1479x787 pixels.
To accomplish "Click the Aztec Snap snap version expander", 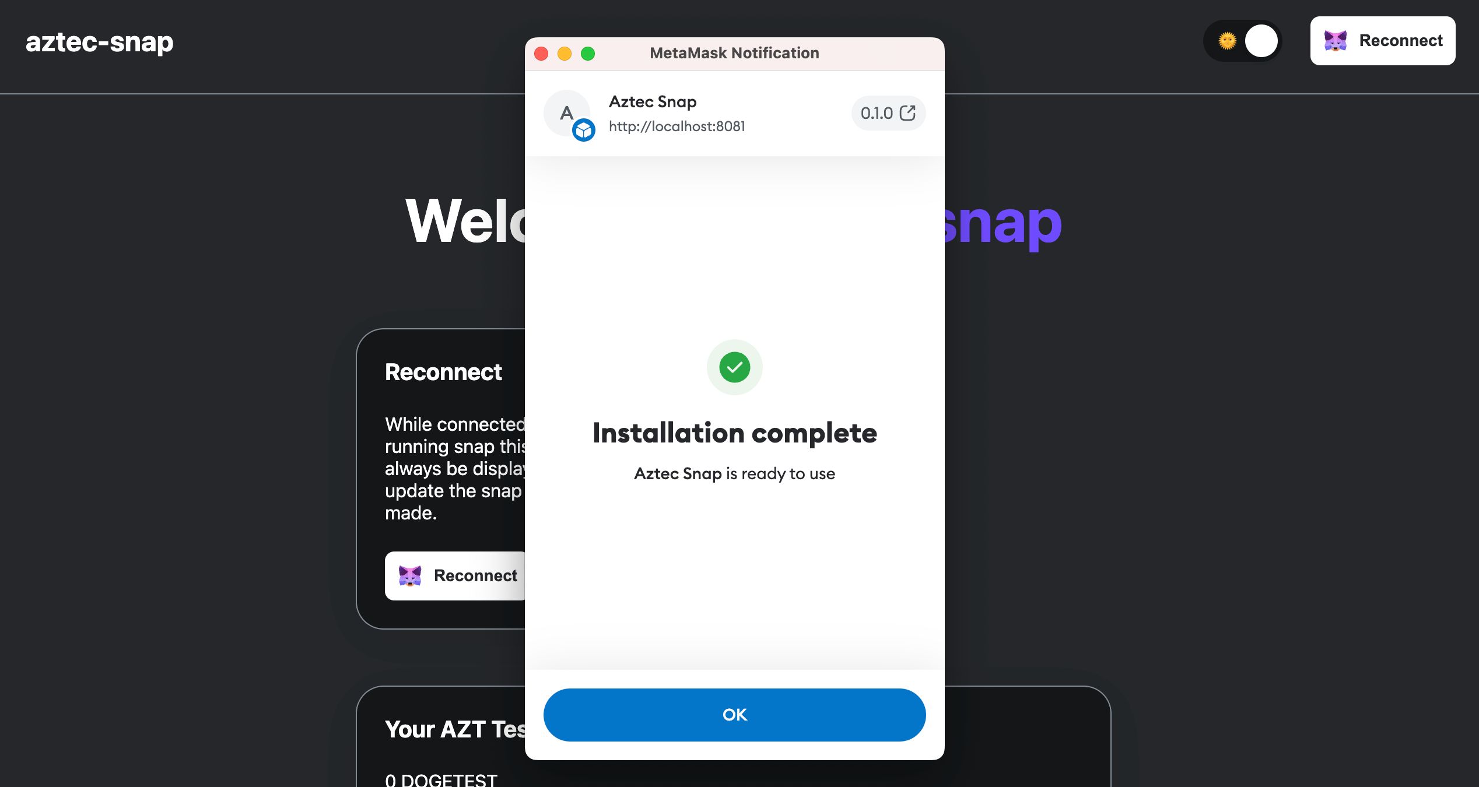I will 885,114.
